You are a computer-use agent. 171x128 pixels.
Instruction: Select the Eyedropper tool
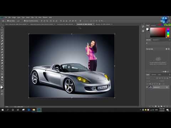(2, 41)
